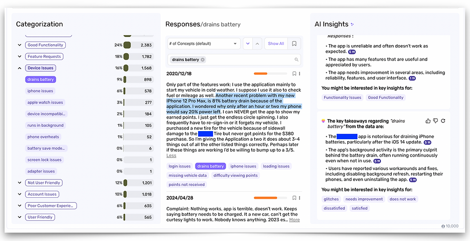The height and width of the screenshot is (241, 470).
Task: Click user count icon showing 10,000
Action: pyautogui.click(x=443, y=226)
